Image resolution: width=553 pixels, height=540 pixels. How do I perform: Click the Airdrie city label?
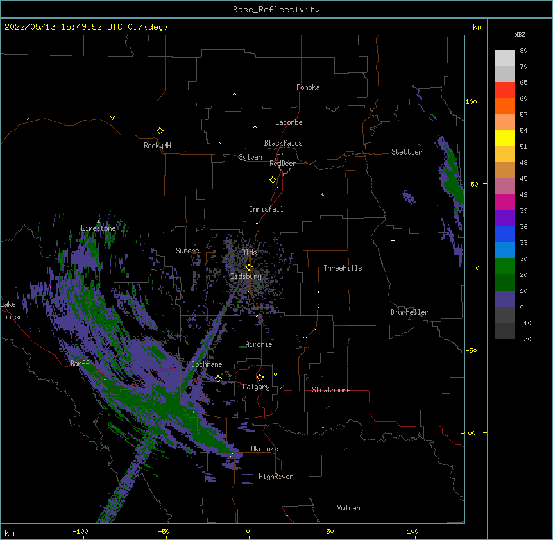coord(259,344)
